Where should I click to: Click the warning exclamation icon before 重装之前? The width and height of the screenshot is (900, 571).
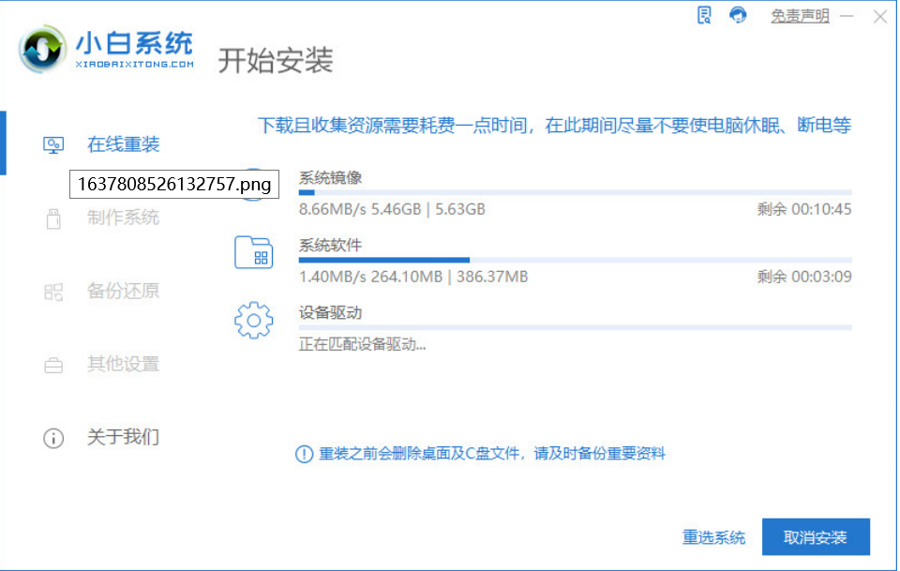(x=304, y=454)
